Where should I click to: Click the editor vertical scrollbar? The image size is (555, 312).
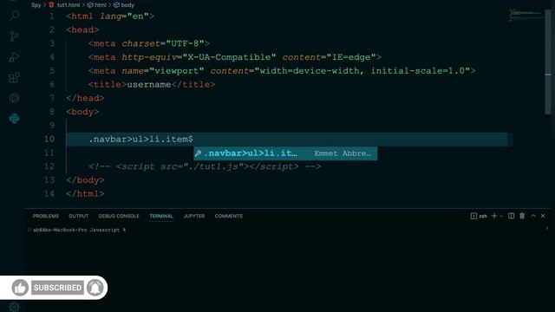coord(548,62)
